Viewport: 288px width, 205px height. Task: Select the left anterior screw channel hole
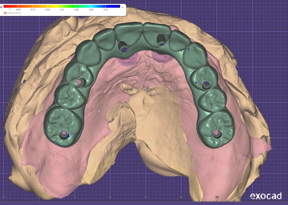123,47
